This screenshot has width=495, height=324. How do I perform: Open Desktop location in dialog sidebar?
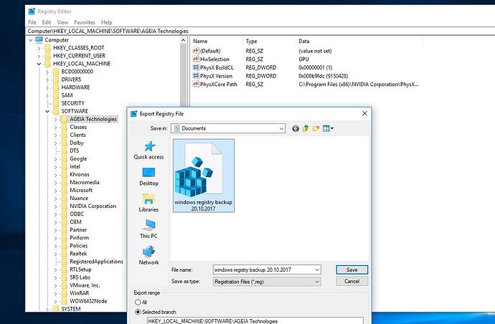pos(148,176)
